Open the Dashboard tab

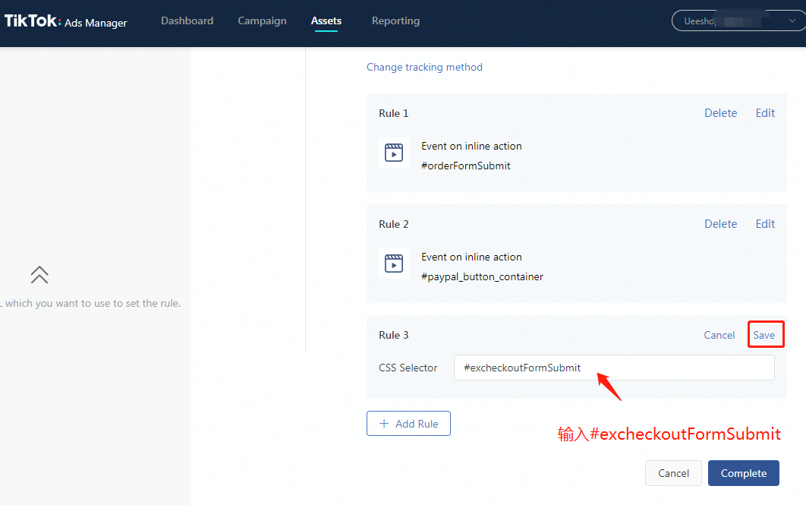pos(187,21)
